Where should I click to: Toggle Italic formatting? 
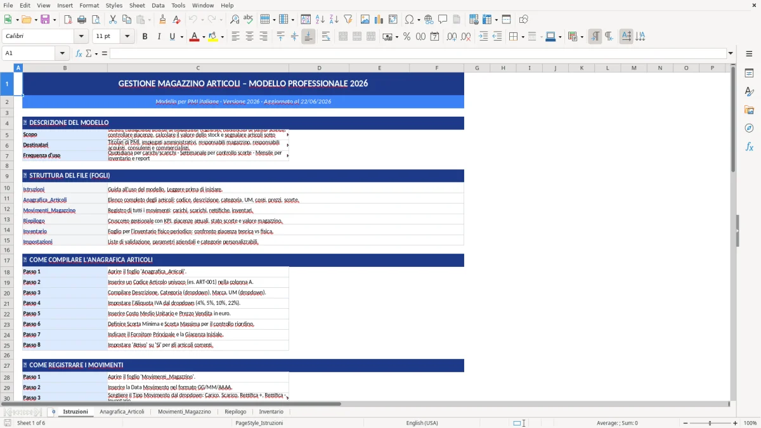(159, 37)
